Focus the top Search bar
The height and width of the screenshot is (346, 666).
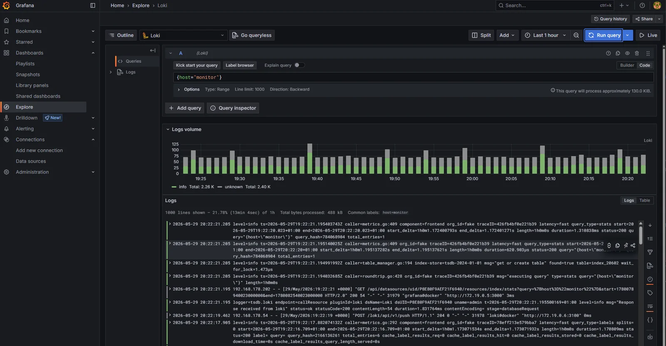point(554,5)
